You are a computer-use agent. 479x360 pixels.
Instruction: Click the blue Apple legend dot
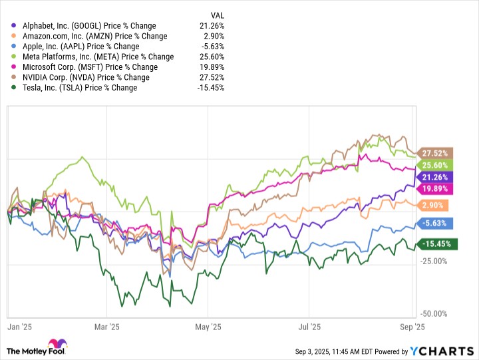[13, 47]
